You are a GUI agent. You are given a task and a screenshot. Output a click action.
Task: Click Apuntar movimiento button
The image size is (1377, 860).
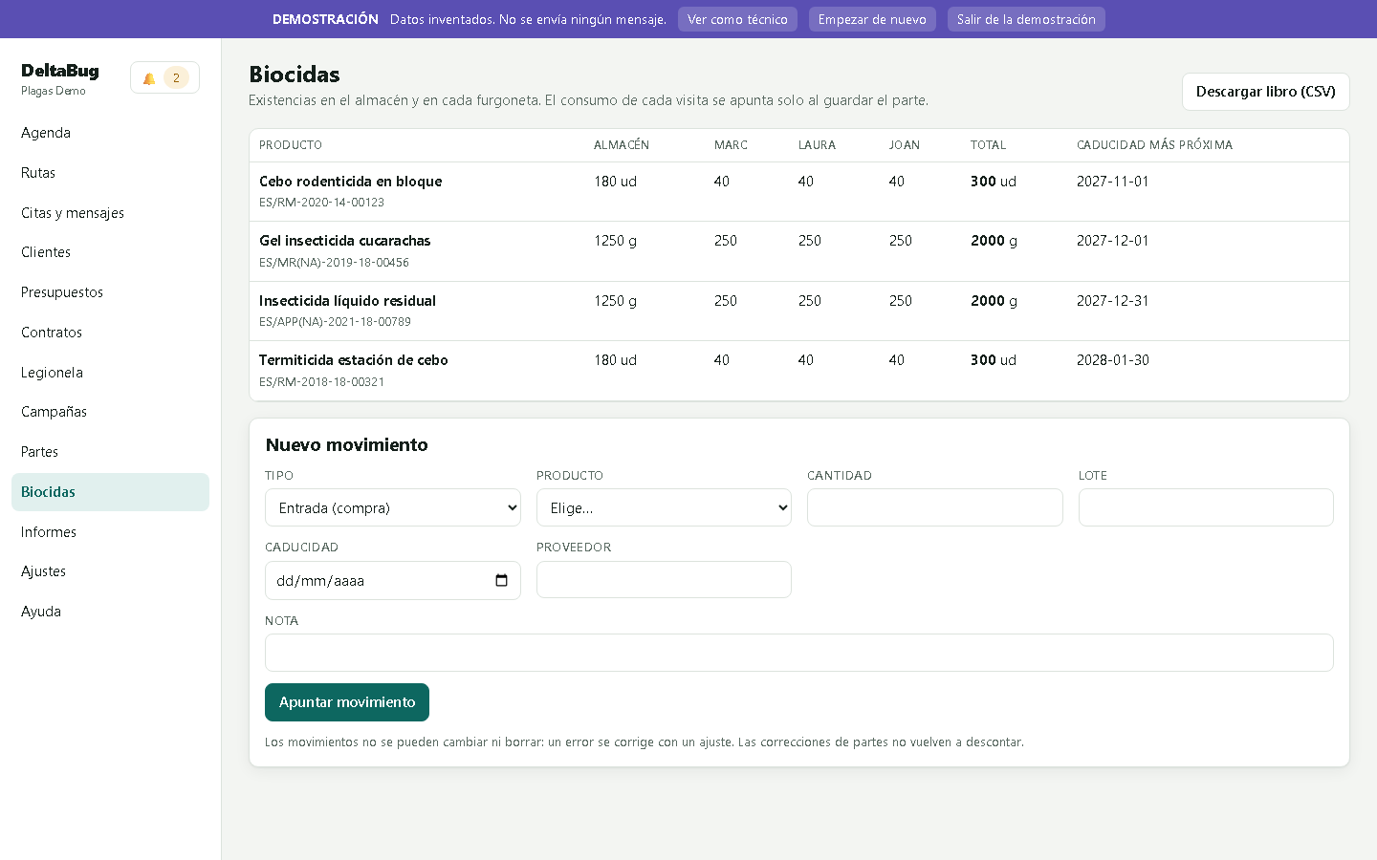(x=347, y=702)
